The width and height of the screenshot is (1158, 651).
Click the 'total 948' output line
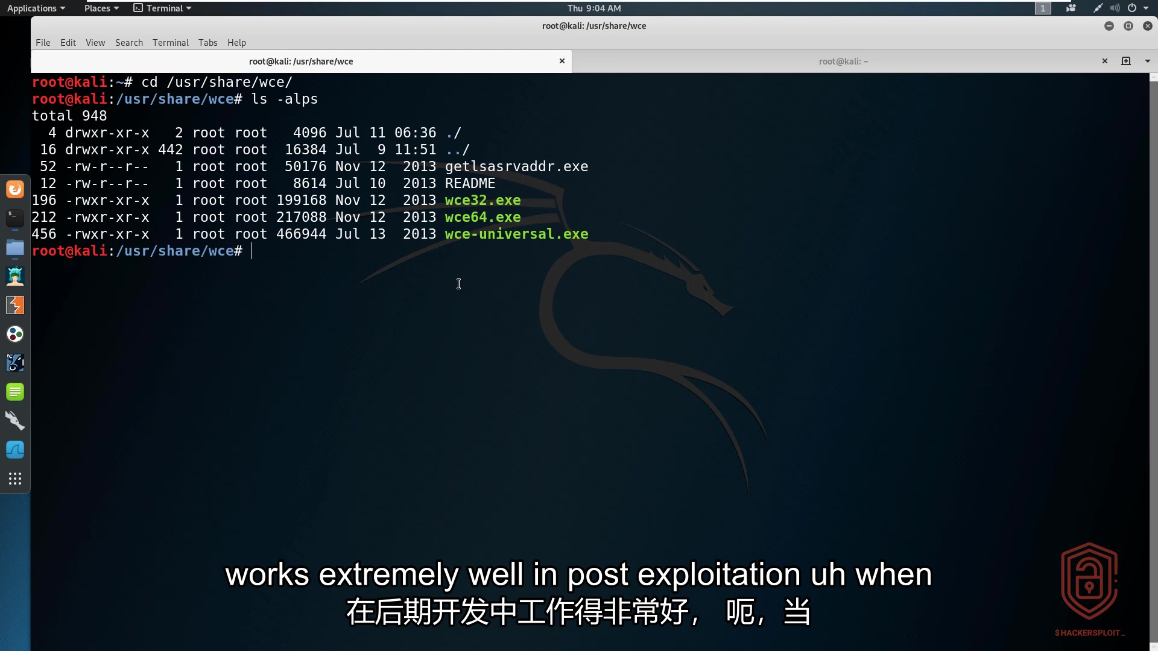(x=69, y=116)
